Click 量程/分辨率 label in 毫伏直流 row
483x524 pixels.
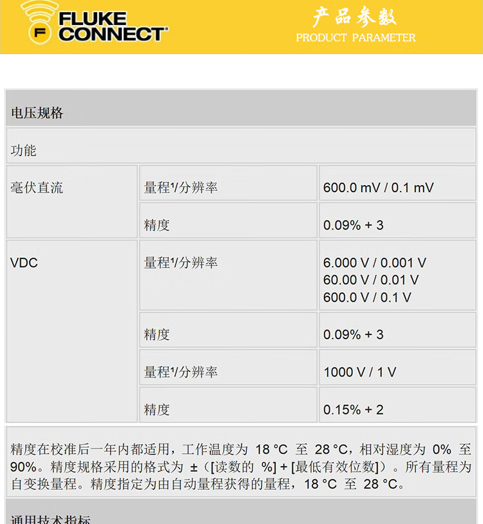click(181, 188)
